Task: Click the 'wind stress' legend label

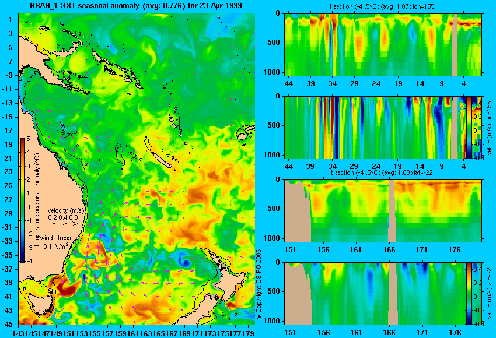Action: point(55,238)
